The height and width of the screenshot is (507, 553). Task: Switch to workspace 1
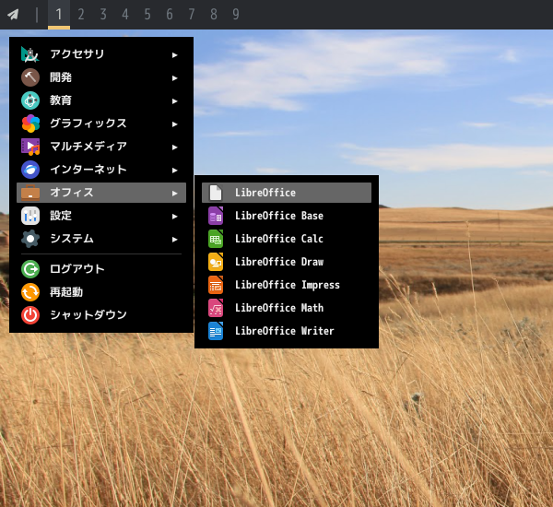[59, 15]
